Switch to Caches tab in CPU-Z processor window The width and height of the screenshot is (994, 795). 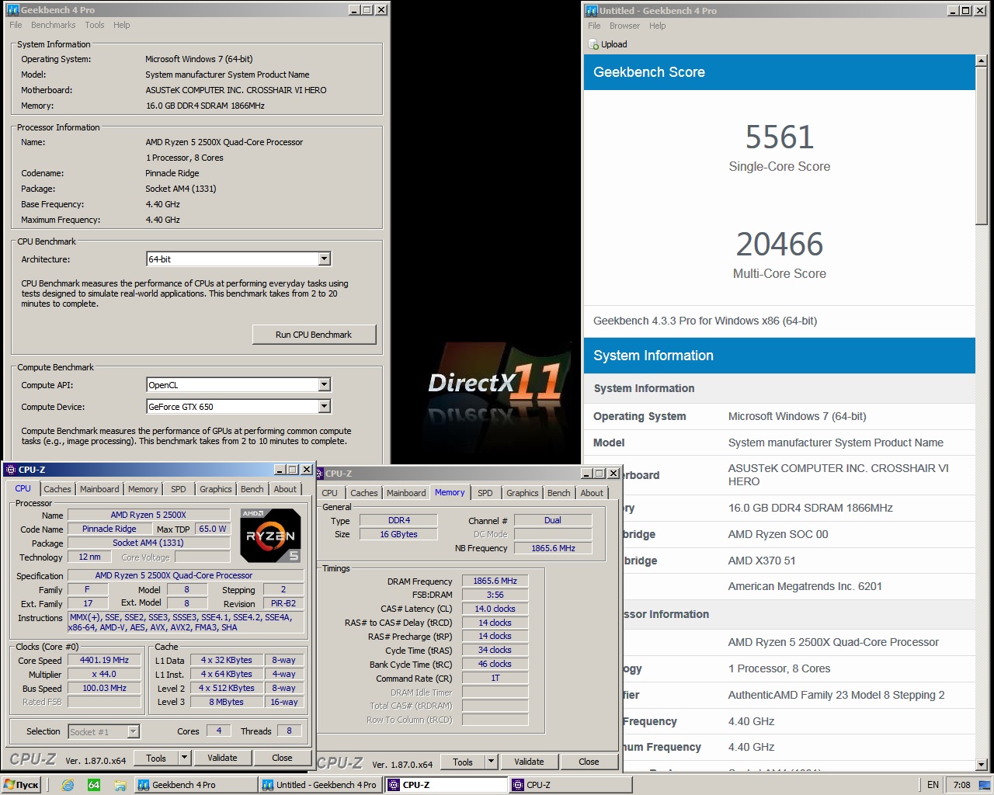57,489
